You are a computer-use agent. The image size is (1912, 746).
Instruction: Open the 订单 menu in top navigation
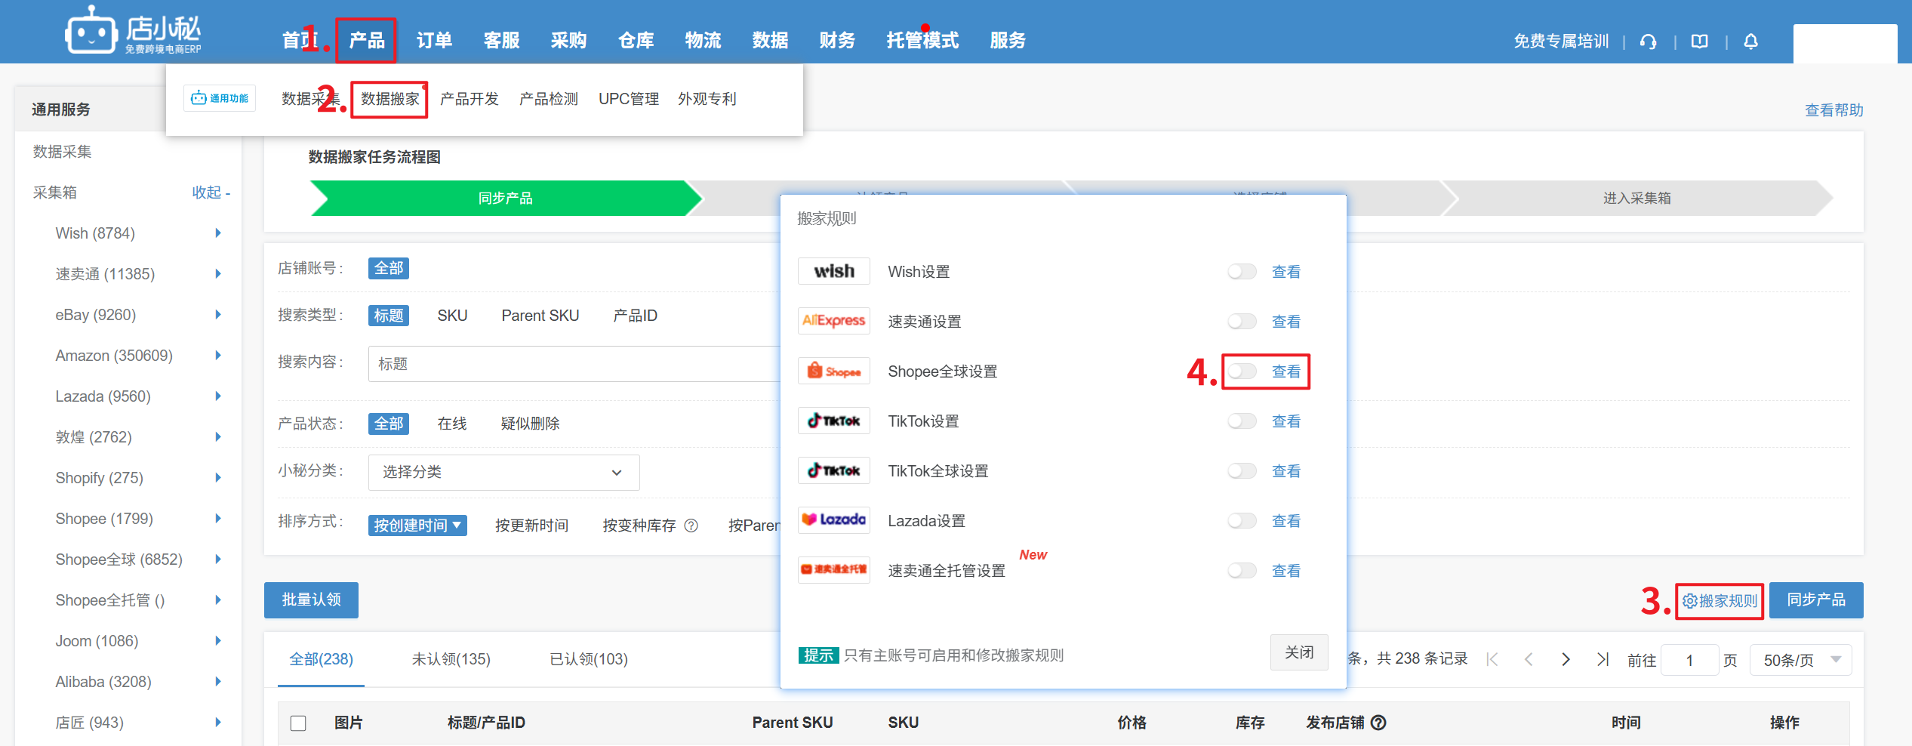click(434, 41)
